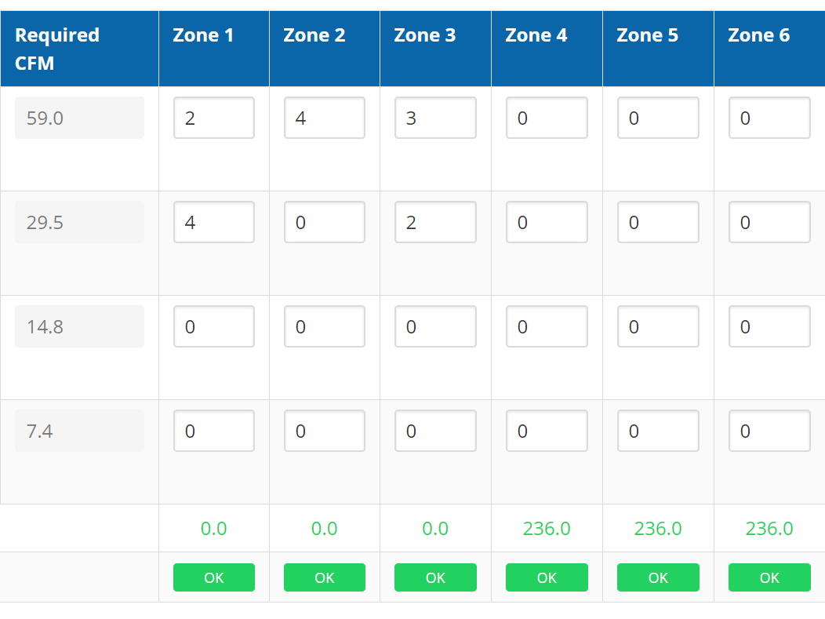The width and height of the screenshot is (825, 619).
Task: Click the OK button under Zone 4
Action: pos(547,577)
